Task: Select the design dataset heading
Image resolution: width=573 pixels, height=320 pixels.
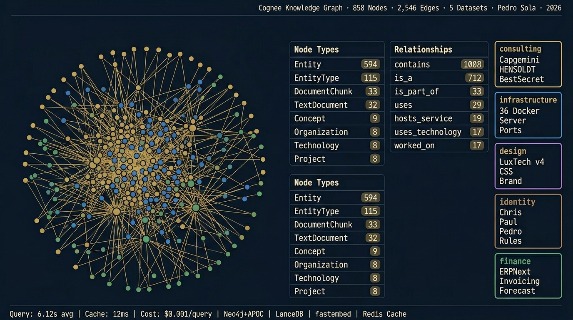Action: tap(513, 151)
